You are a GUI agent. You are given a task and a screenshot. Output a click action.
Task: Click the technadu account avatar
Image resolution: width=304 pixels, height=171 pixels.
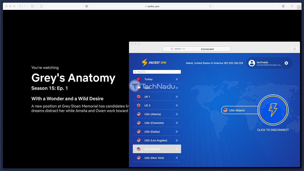(252, 63)
